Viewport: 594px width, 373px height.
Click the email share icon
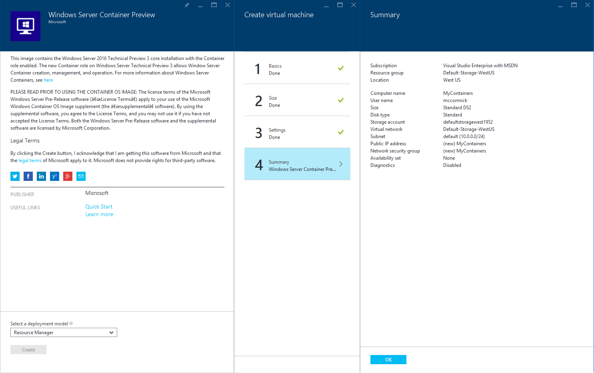tap(81, 176)
